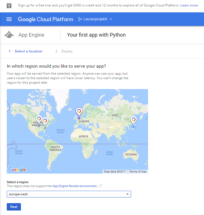The width and height of the screenshot is (204, 215).
Task: Click the ASIA label on the map
Action: (x=115, y=115)
